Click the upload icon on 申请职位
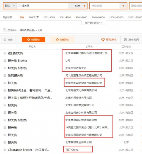Image resolution: width=142 pixels, height=154 pixels. (29, 40)
